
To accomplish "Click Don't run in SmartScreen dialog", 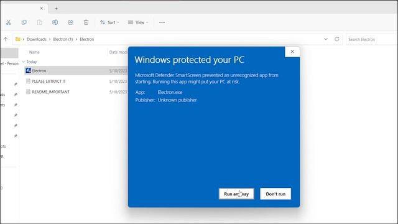I will tap(275, 194).
